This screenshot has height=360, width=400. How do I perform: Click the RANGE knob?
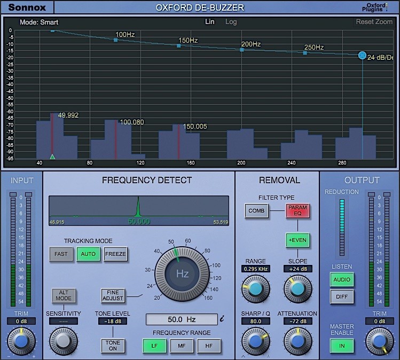[x=256, y=289]
